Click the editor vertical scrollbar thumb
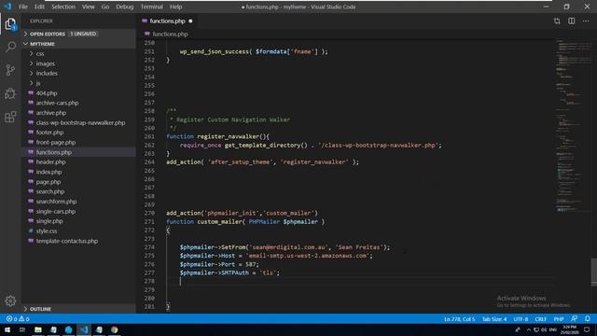This screenshot has height=336, width=597. pyautogui.click(x=593, y=272)
